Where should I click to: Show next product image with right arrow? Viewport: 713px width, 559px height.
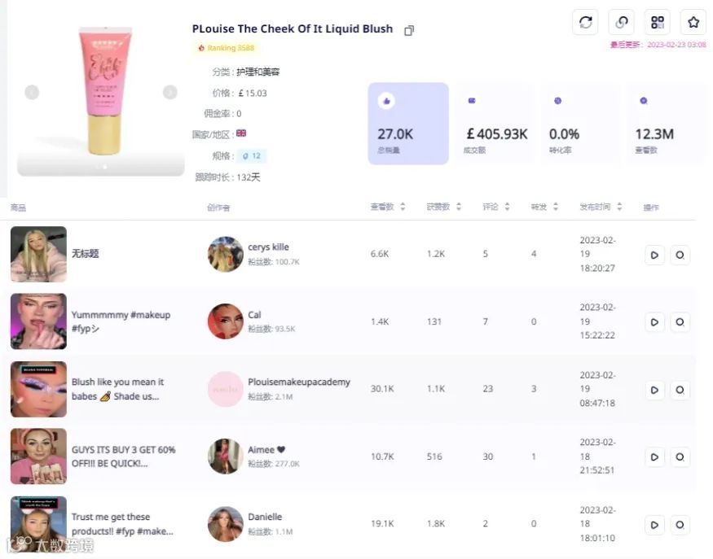pyautogui.click(x=170, y=92)
